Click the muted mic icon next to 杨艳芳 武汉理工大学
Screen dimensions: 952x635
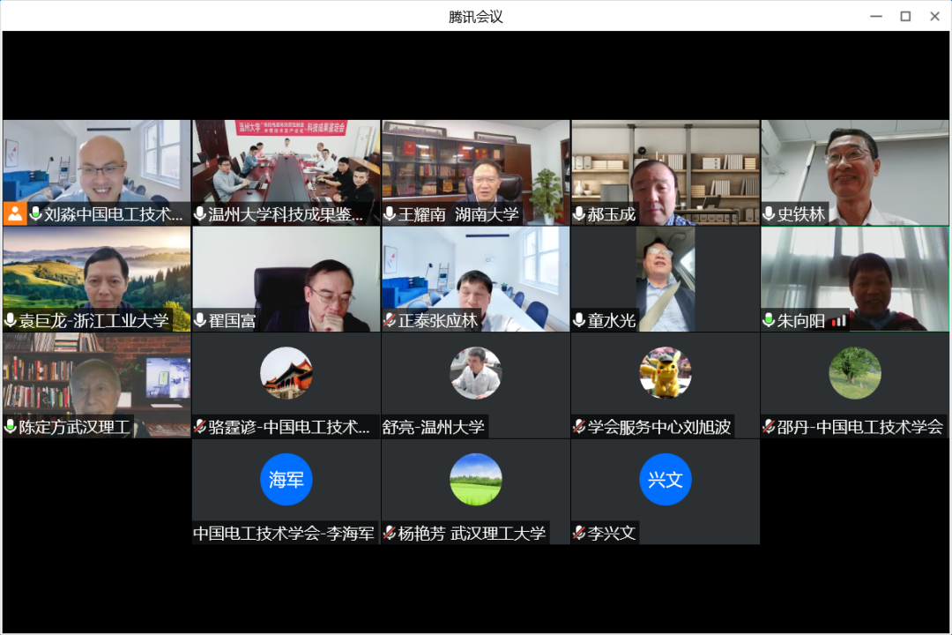[x=390, y=534]
